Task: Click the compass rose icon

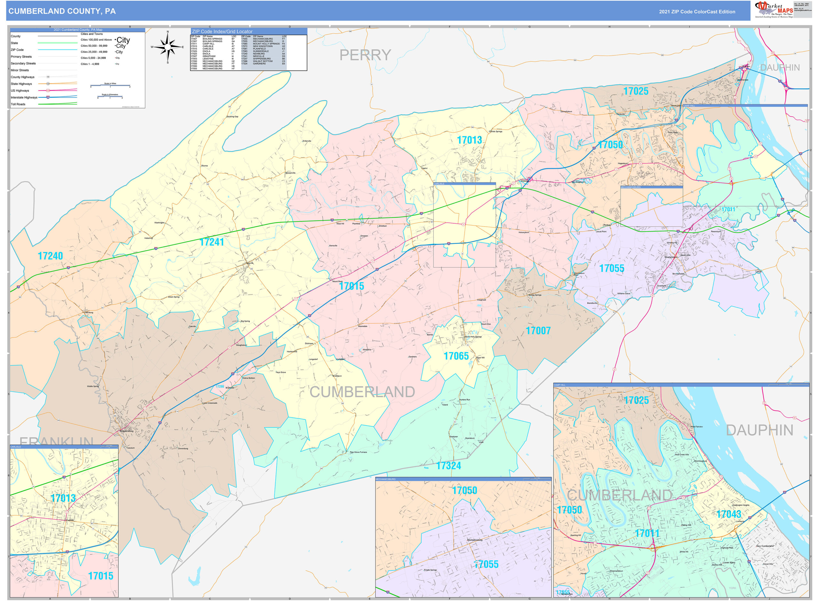Action: [x=167, y=47]
